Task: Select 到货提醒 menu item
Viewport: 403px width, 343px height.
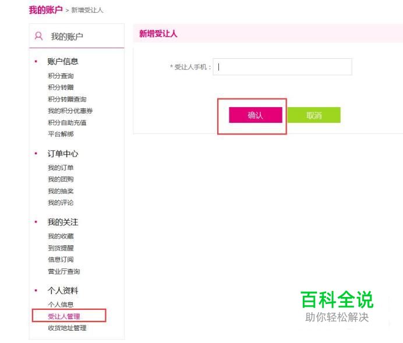Action: pos(61,248)
